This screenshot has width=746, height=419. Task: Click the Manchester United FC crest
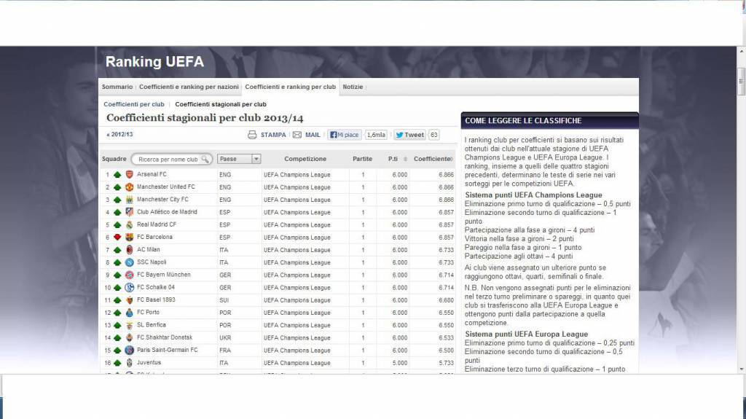click(130, 187)
